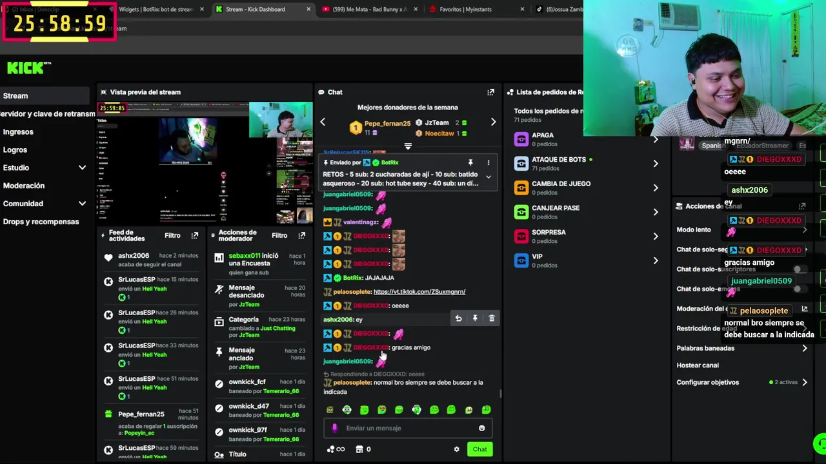Image resolution: width=826 pixels, height=464 pixels.
Task: Pop out the Acciones de canal panel
Action: tap(801, 206)
